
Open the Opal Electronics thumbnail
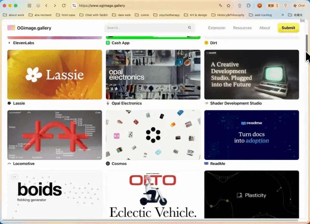pos(153,75)
